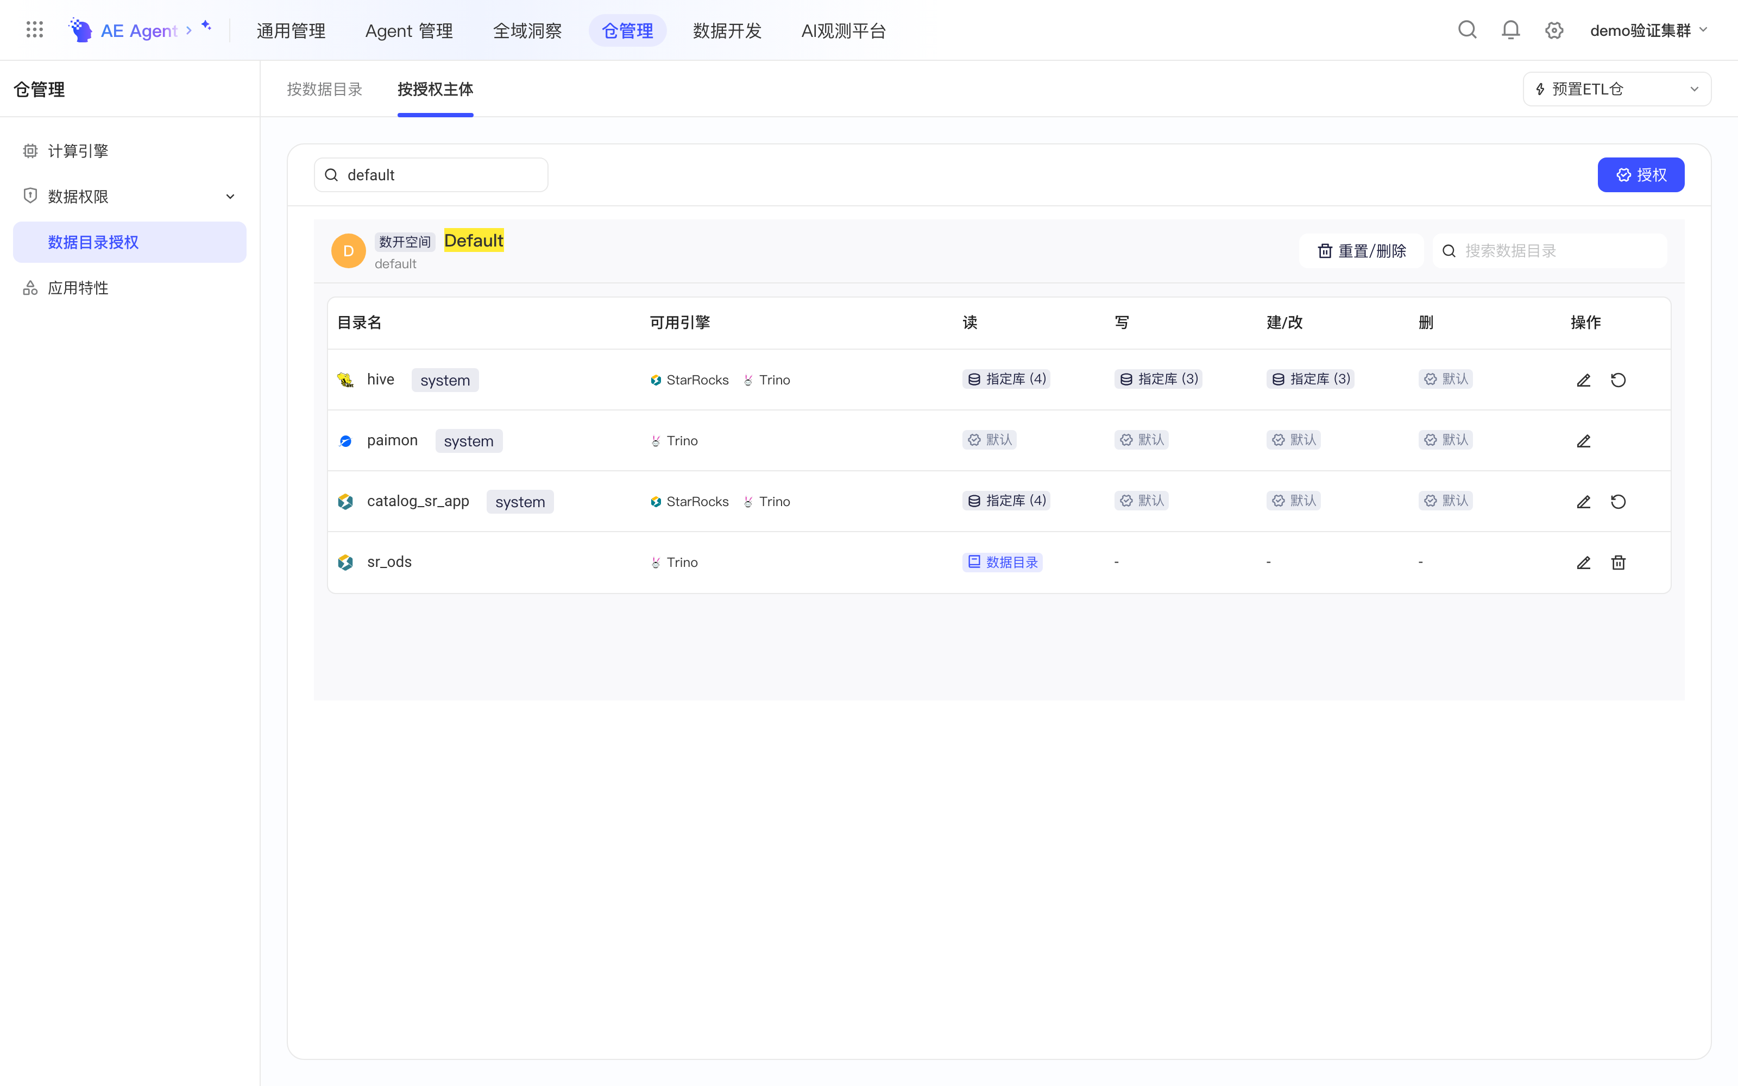The height and width of the screenshot is (1086, 1738).
Task: Click the 搜索数据目录 search field
Action: coord(1549,251)
